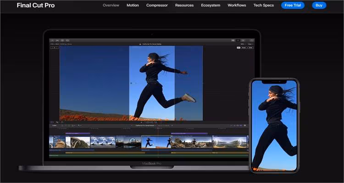The width and height of the screenshot is (344, 183).
Task: Open the Compressor page
Action: point(157,5)
